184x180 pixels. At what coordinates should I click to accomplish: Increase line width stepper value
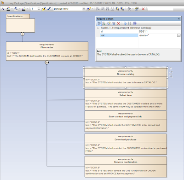click(x=39, y=8)
